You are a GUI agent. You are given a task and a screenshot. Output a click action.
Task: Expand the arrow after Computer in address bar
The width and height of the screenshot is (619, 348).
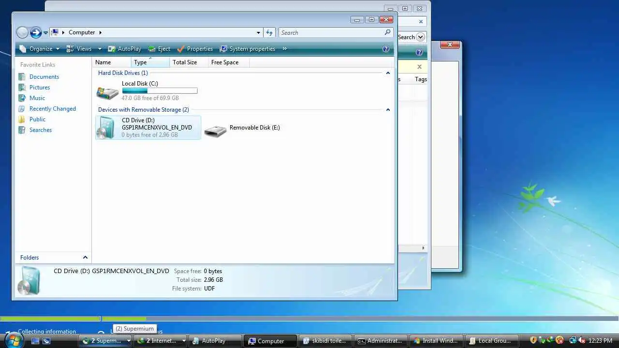pos(100,32)
